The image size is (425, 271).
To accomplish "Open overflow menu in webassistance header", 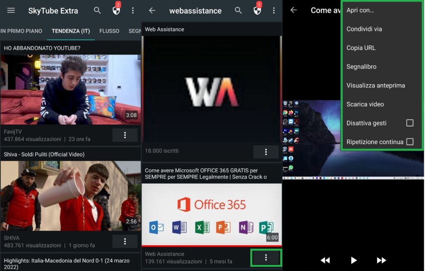I will (274, 10).
